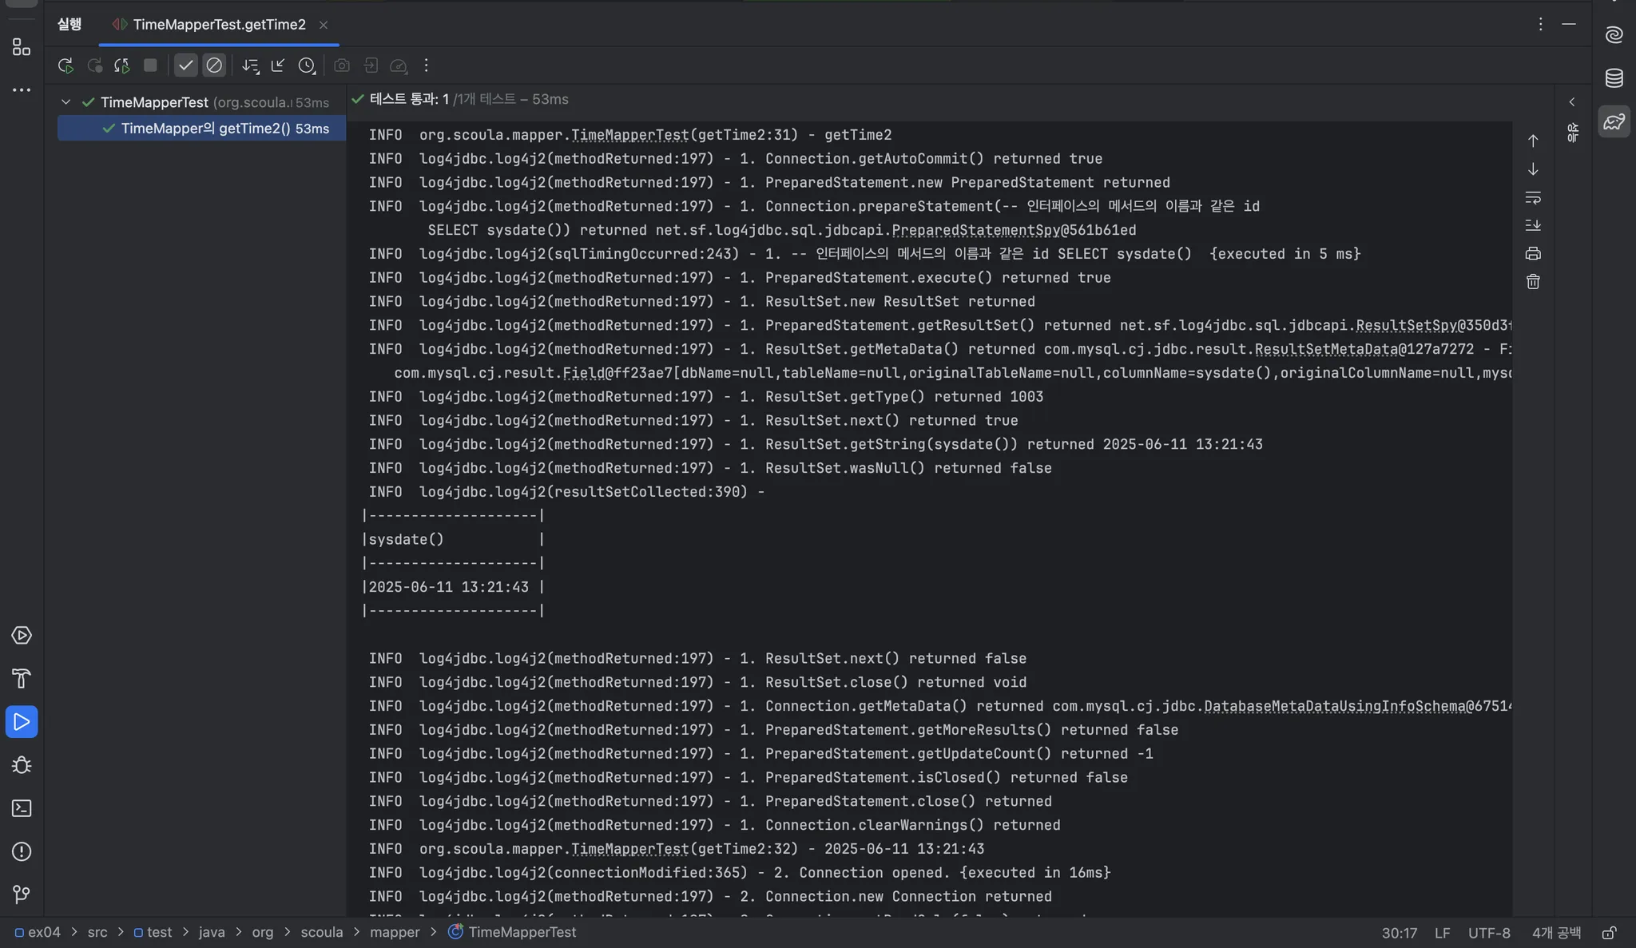Toggle scroll to end of console
Screen dimensions: 1636x948
1533,225
